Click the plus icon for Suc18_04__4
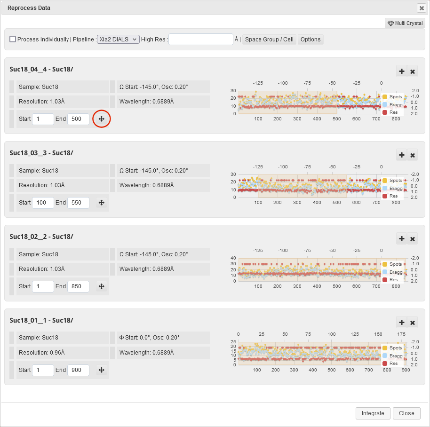The height and width of the screenshot is (427, 430). (401, 71)
